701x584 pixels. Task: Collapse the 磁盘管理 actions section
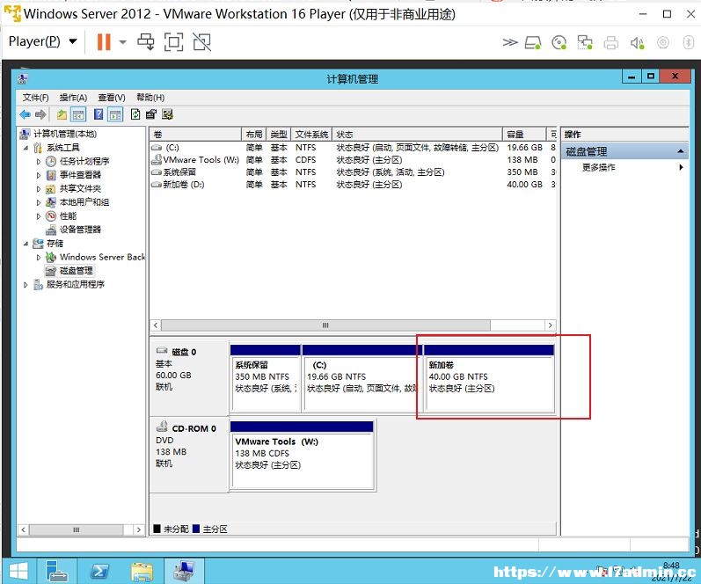(x=680, y=151)
